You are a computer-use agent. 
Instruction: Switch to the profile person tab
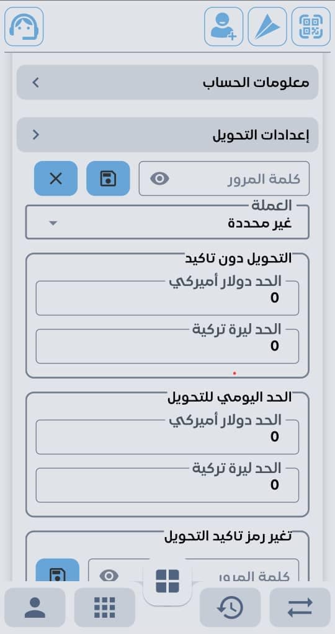35,607
